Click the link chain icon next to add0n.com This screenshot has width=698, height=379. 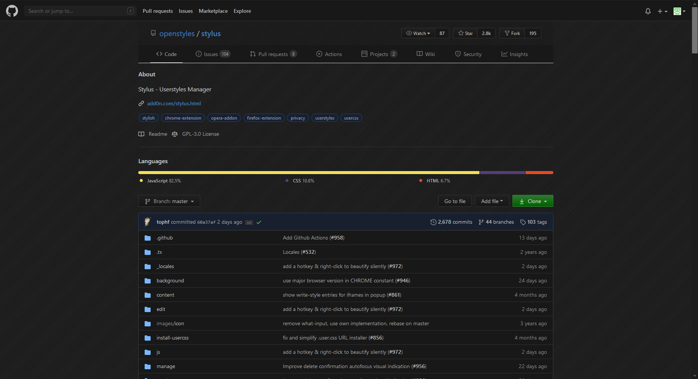[x=141, y=103]
